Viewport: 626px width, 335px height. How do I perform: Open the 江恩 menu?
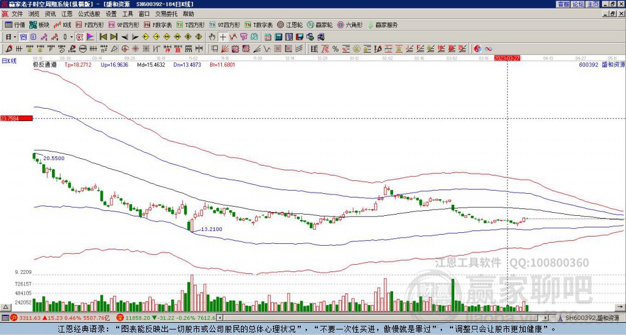67,13
